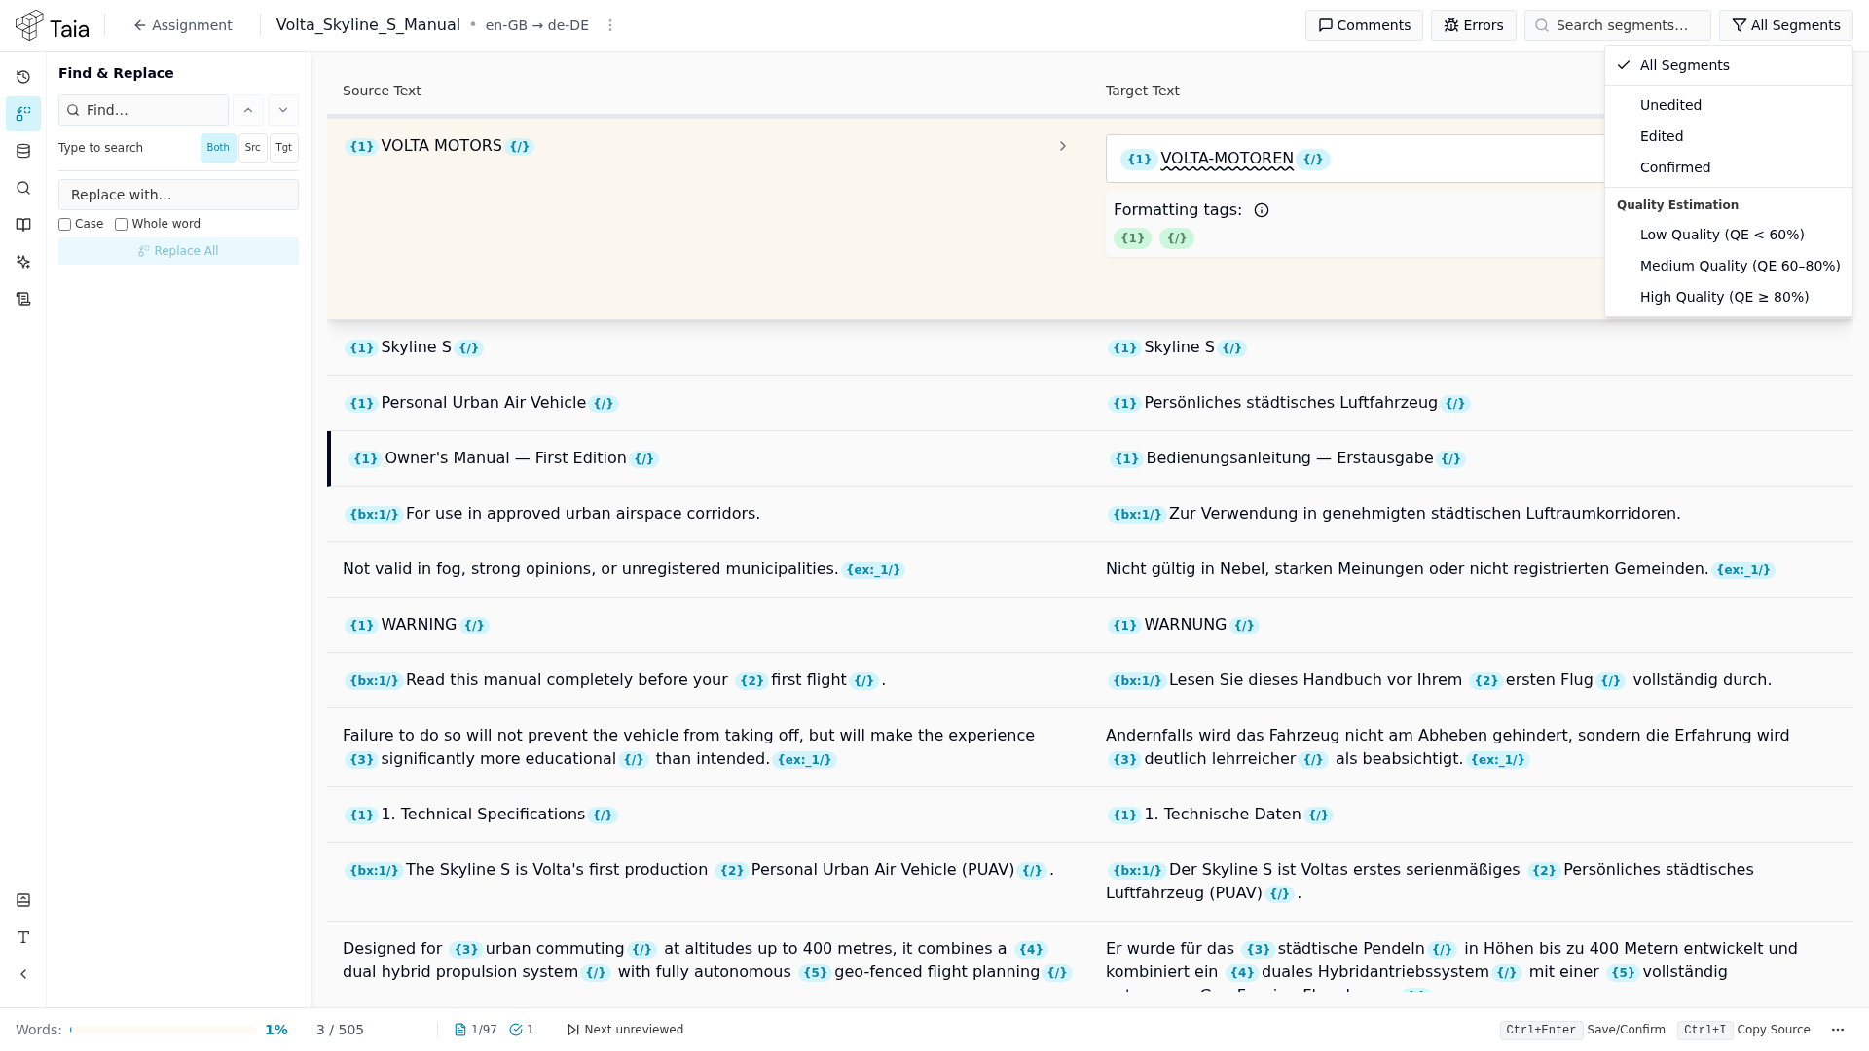
Task: Open the Comments panel
Action: click(1364, 25)
